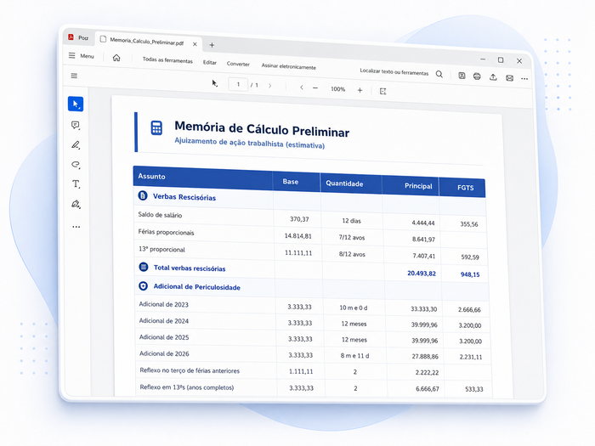Select the sign stamp tool
The image size is (595, 446).
(x=76, y=204)
